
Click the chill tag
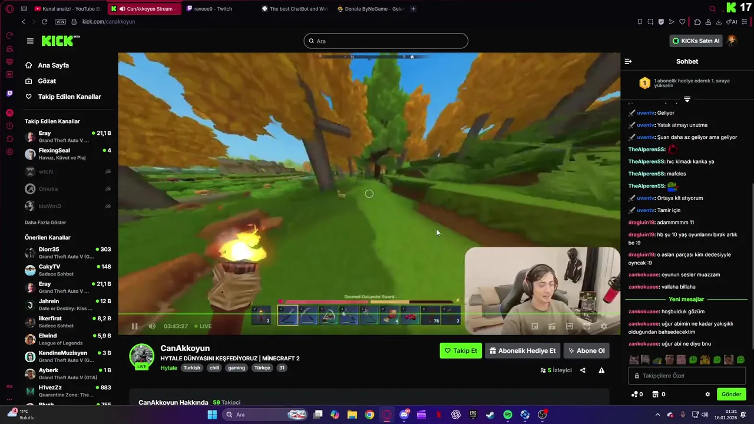[x=214, y=367]
